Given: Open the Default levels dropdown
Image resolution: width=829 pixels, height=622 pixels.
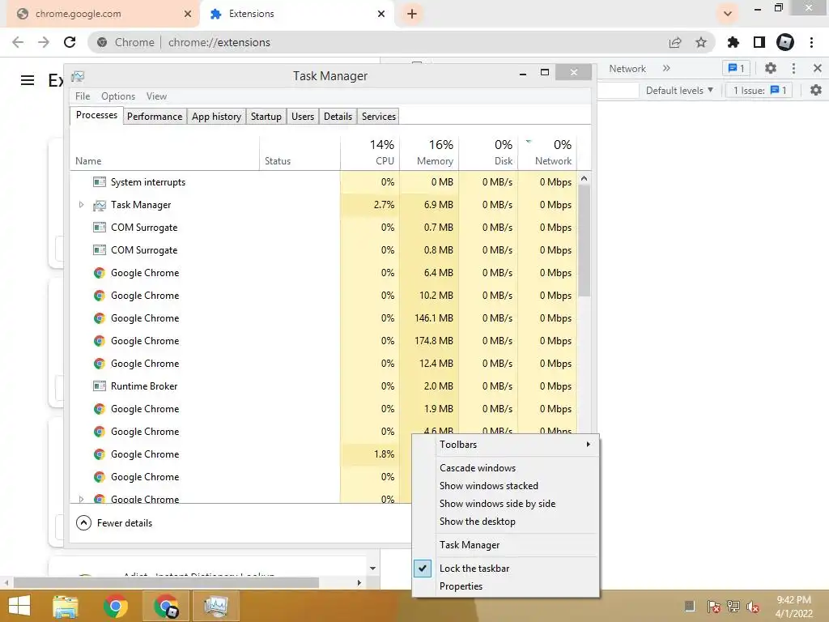Looking at the screenshot, I should click(679, 91).
